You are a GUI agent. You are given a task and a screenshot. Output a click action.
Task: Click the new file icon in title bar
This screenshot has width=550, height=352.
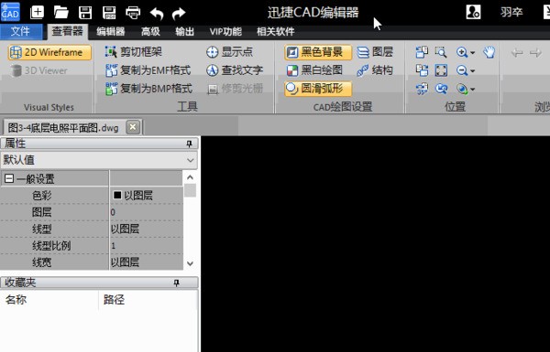(x=37, y=13)
